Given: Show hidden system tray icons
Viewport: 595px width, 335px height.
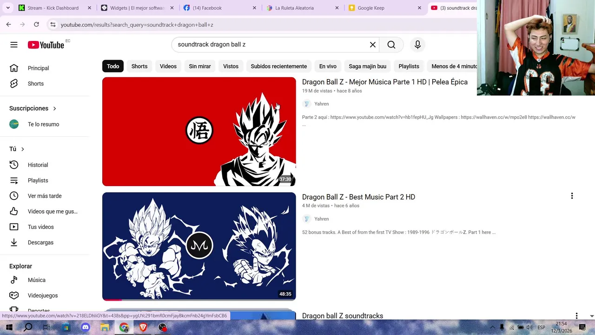Looking at the screenshot, I should 492,328.
